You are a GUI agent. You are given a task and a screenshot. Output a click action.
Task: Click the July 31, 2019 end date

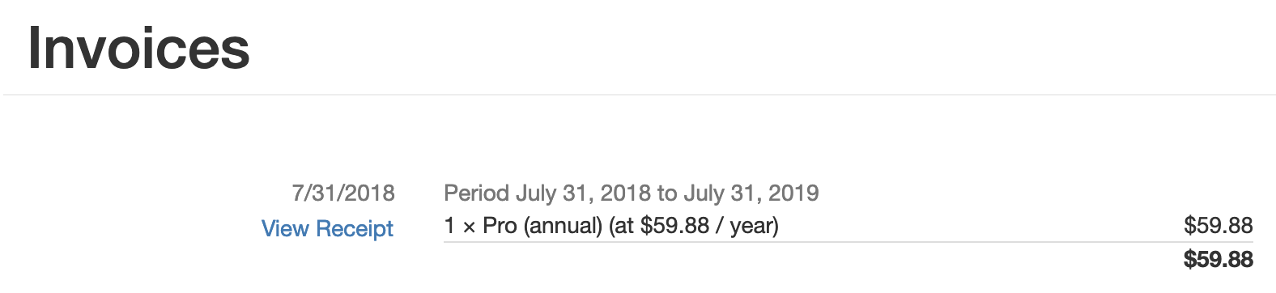coord(751,193)
